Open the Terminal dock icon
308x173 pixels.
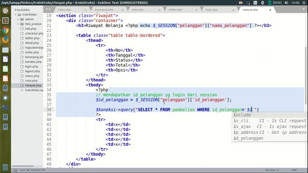pos(5,108)
